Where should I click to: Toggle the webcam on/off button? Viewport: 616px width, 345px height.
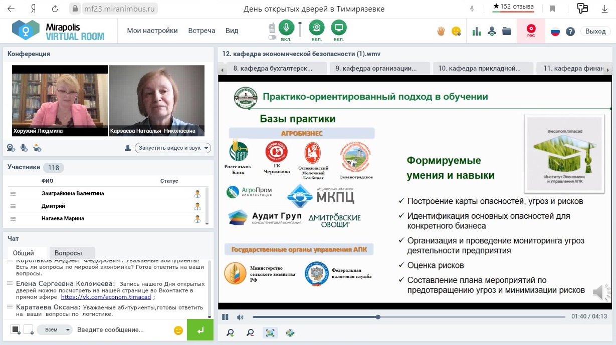[316, 28]
